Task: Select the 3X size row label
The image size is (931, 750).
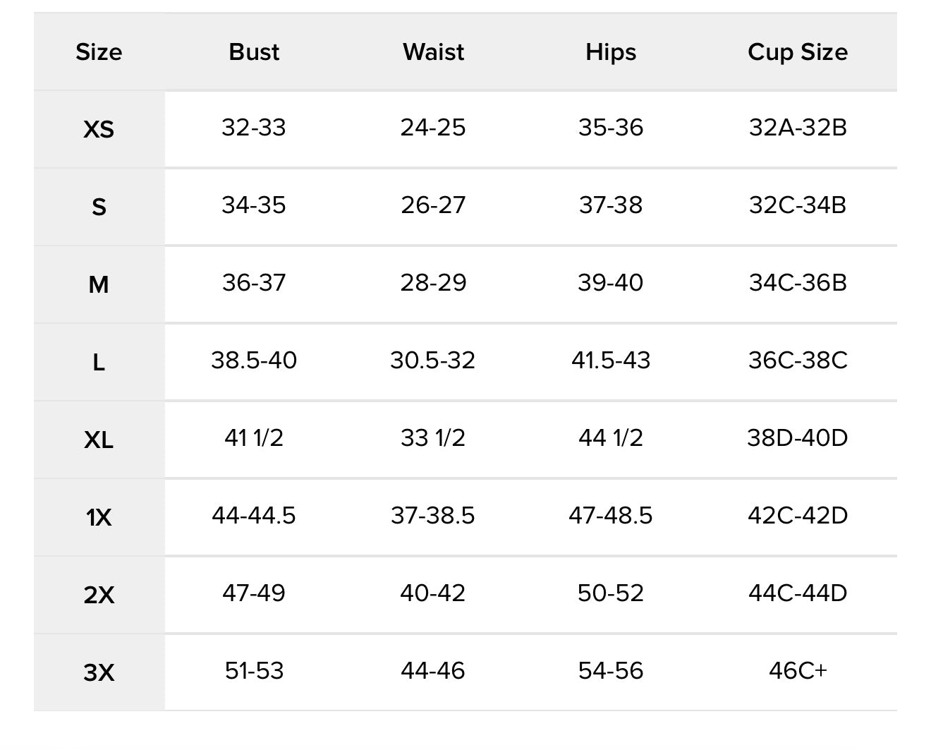Action: click(x=99, y=672)
